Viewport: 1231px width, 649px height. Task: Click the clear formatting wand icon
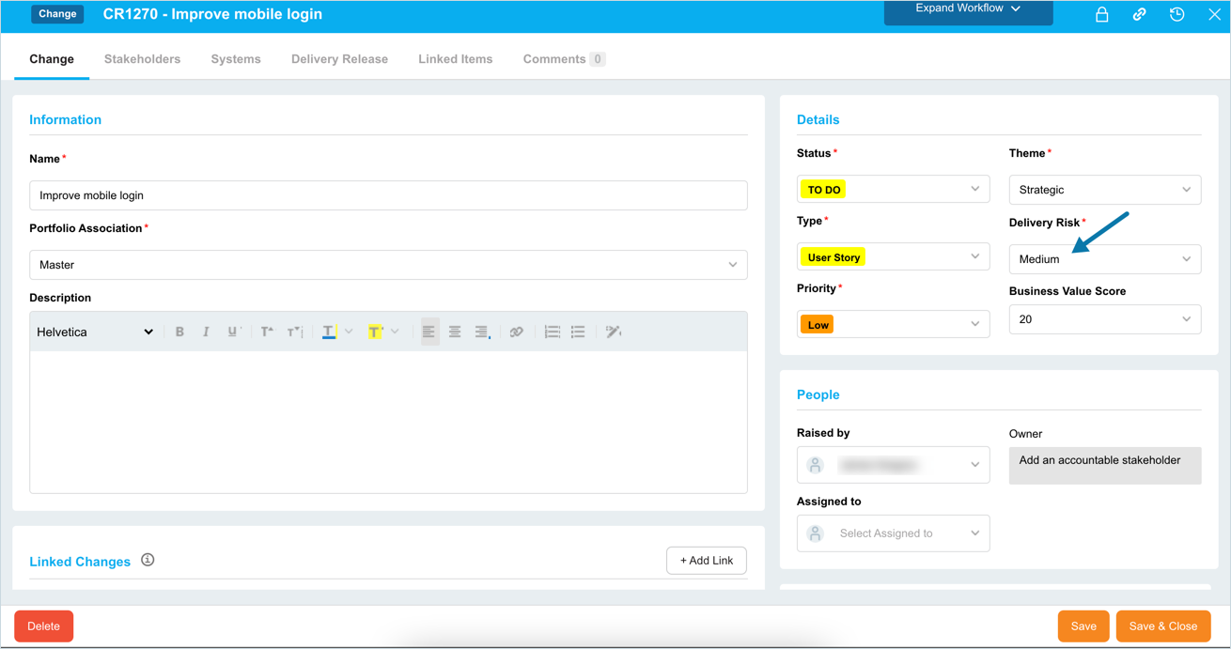[x=614, y=332]
